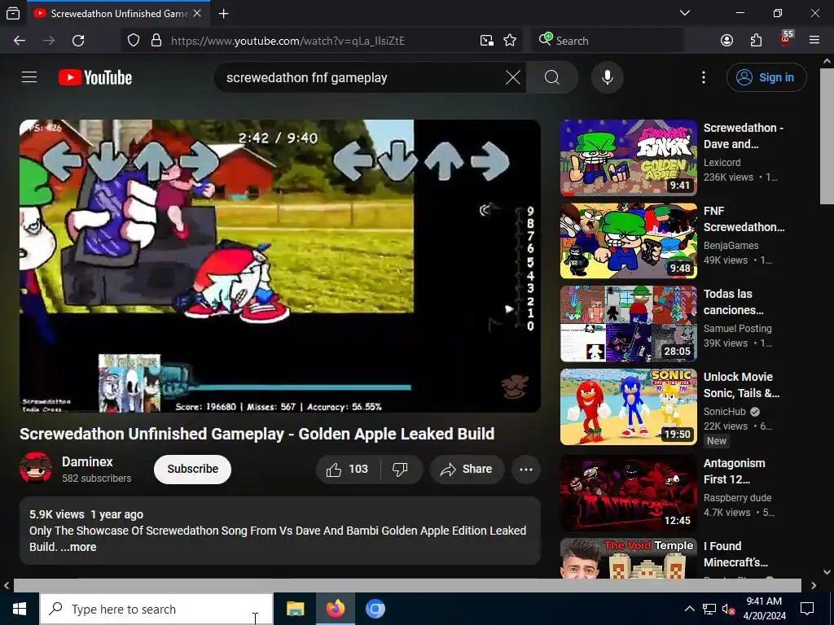Open Firefox extensions puzzle icon
Screen dimensions: 834x625
pos(756,41)
